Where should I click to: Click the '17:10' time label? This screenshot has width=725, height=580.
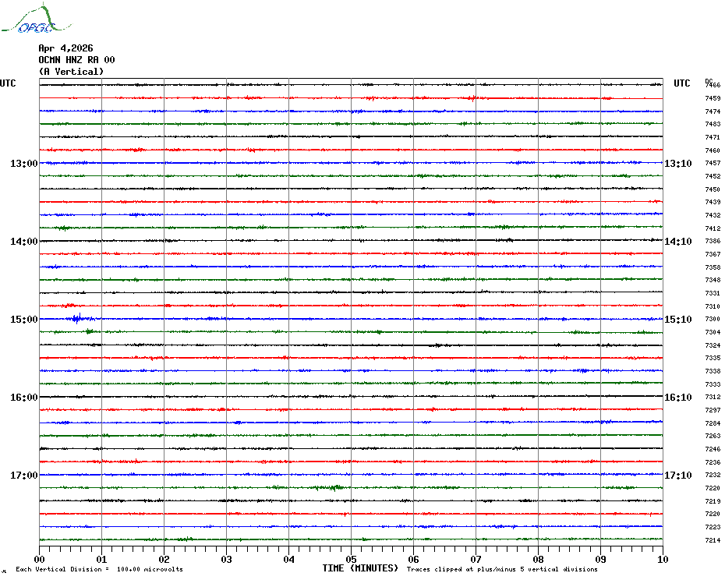coord(678,475)
